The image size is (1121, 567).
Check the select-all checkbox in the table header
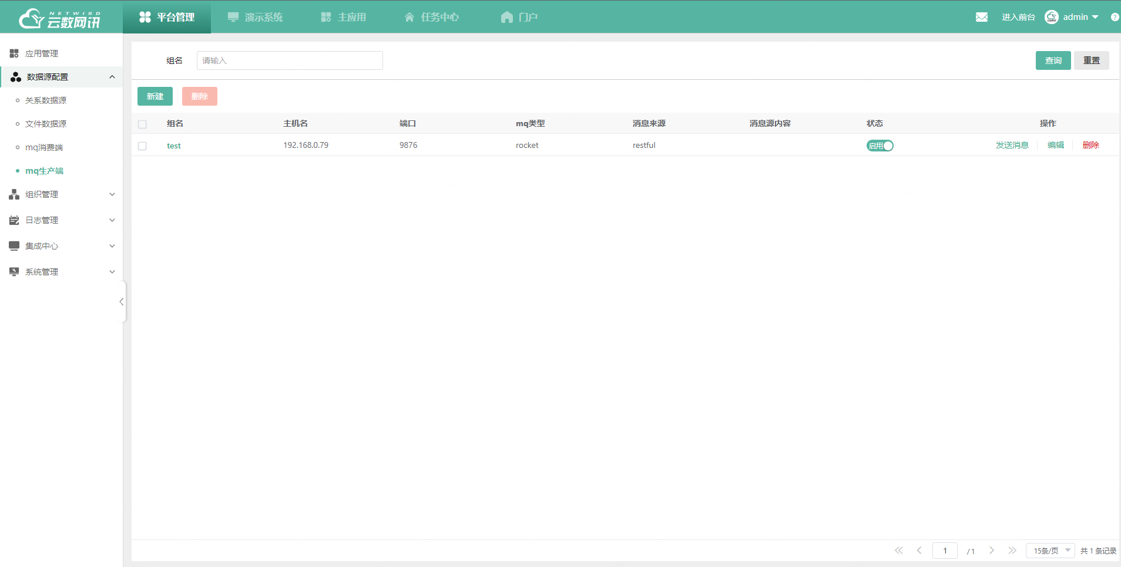[x=142, y=124]
